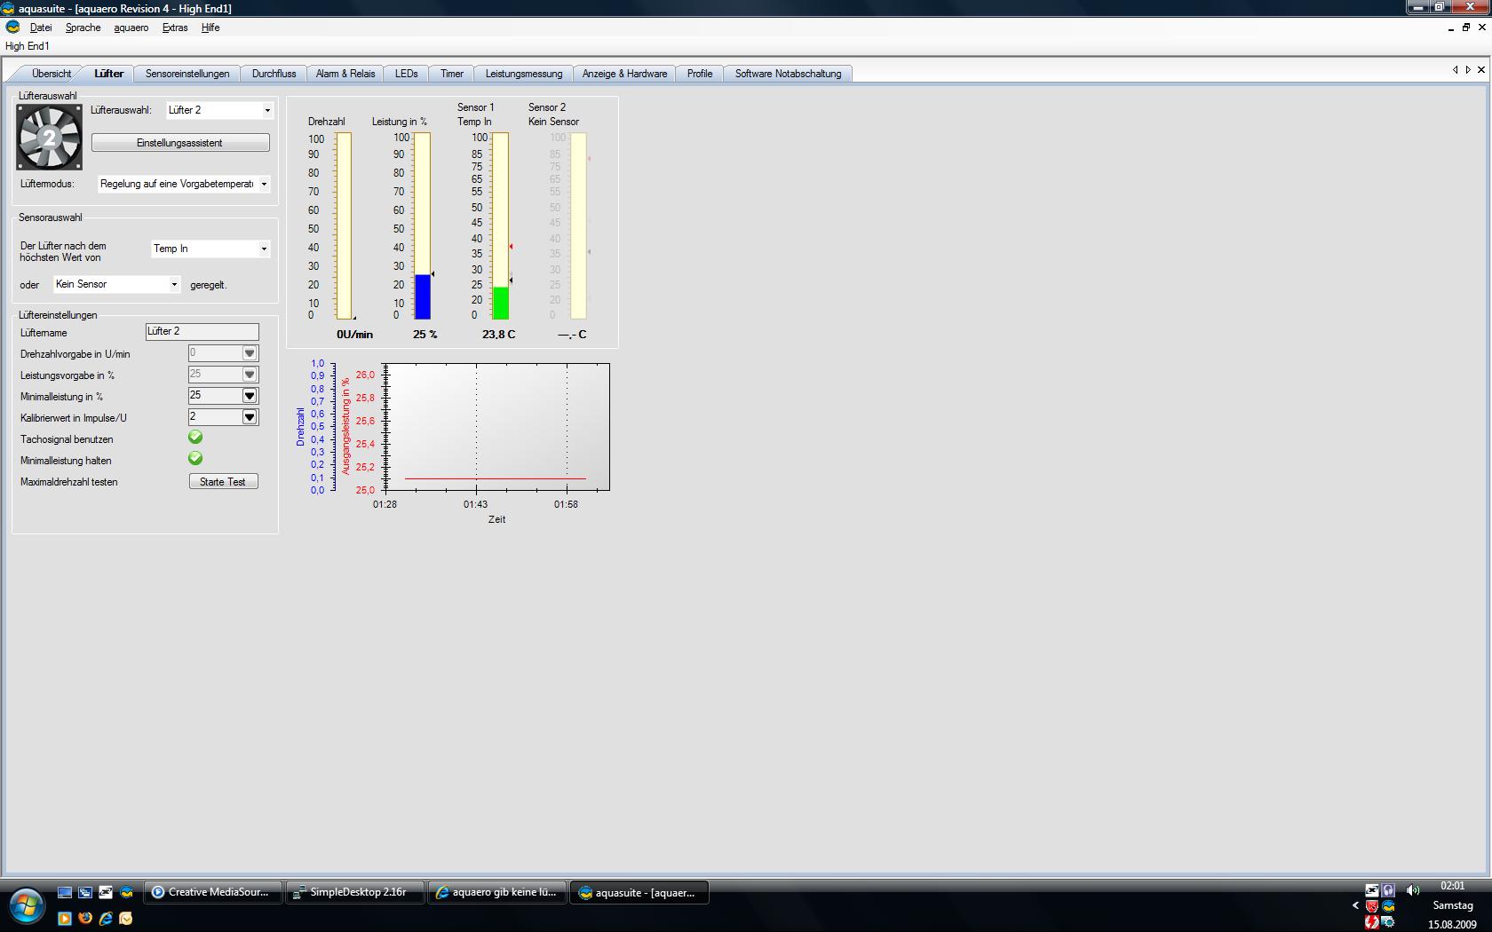This screenshot has width=1492, height=932.
Task: Open the Windows Start orb
Action: click(27, 905)
